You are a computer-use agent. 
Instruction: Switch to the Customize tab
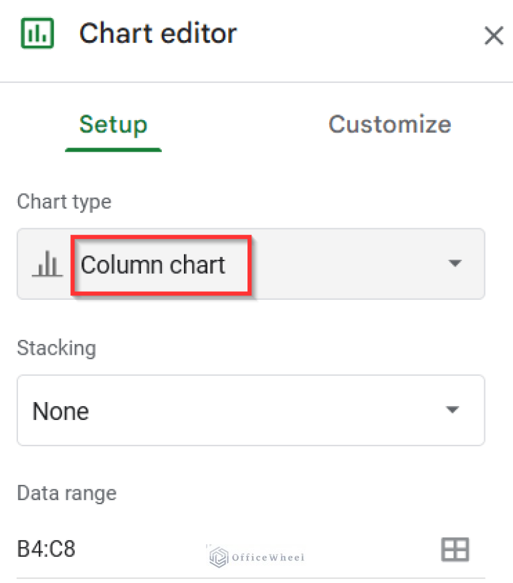click(x=389, y=124)
